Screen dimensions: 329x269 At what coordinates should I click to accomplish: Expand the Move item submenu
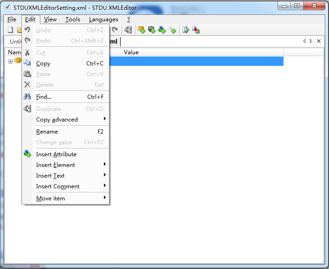tap(65, 199)
